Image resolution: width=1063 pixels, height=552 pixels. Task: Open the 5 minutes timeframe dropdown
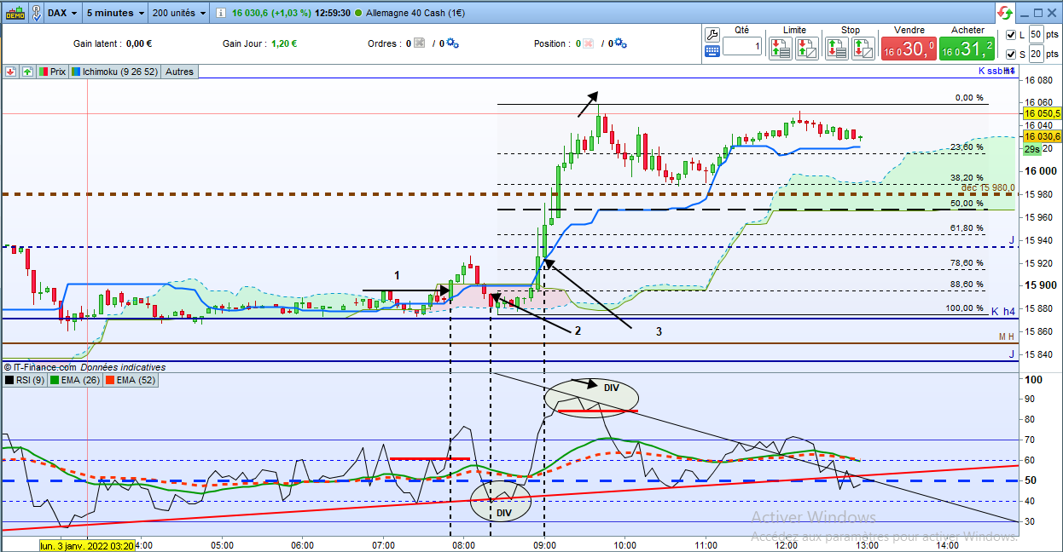pyautogui.click(x=115, y=14)
